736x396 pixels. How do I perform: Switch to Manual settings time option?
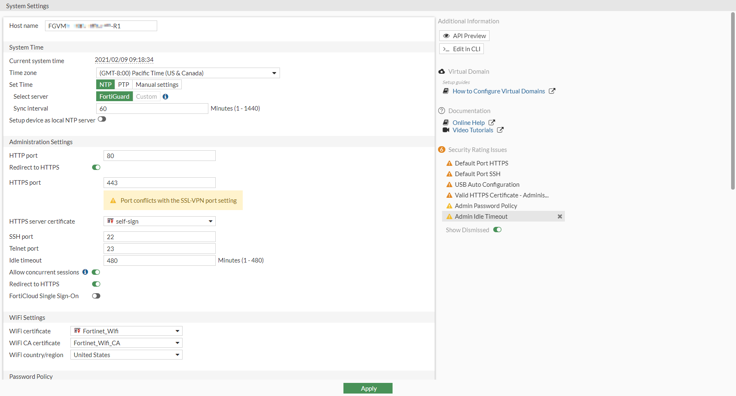(157, 85)
